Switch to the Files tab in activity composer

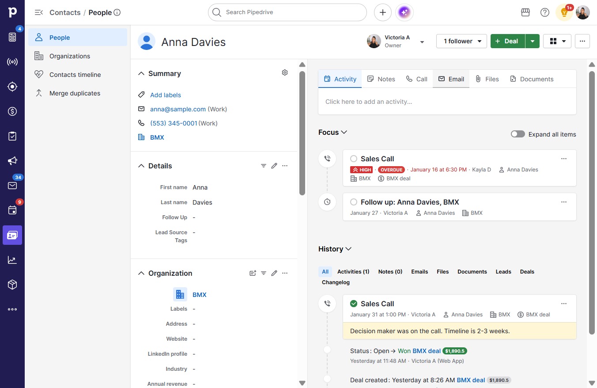(x=487, y=79)
